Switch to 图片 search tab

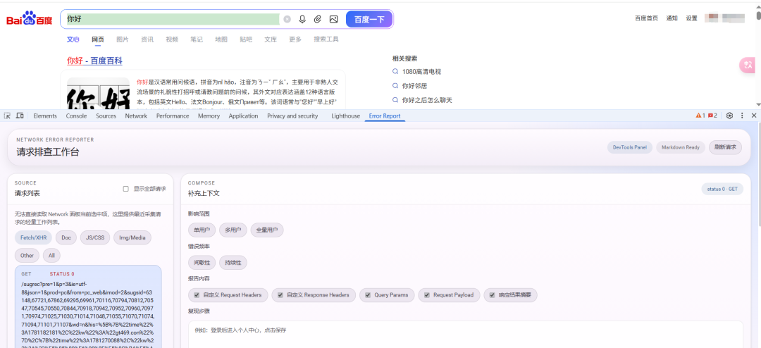pyautogui.click(x=123, y=39)
